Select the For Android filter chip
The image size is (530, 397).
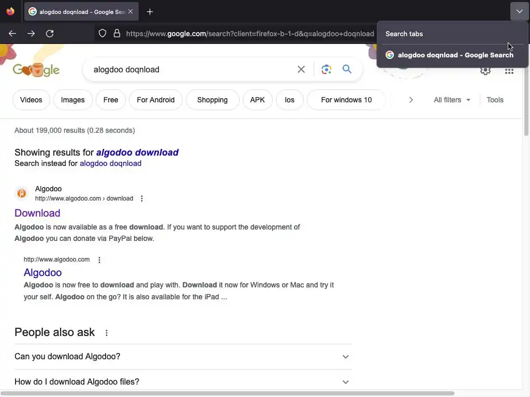tap(155, 100)
